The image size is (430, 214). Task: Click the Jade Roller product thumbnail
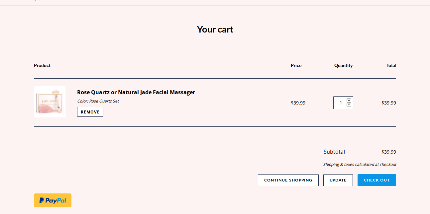click(50, 102)
